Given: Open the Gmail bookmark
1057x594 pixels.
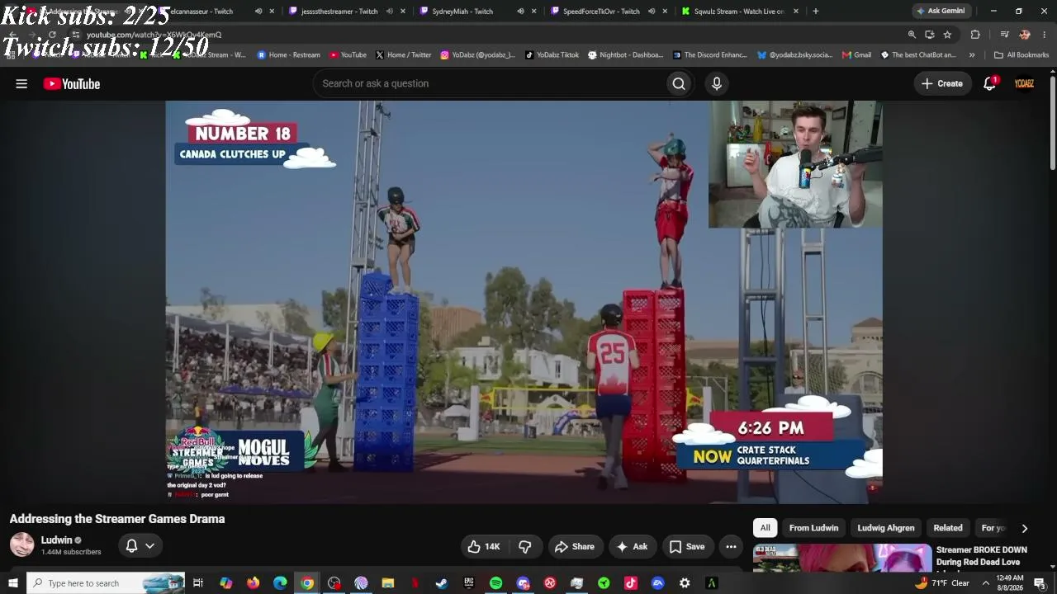Looking at the screenshot, I should point(856,55).
